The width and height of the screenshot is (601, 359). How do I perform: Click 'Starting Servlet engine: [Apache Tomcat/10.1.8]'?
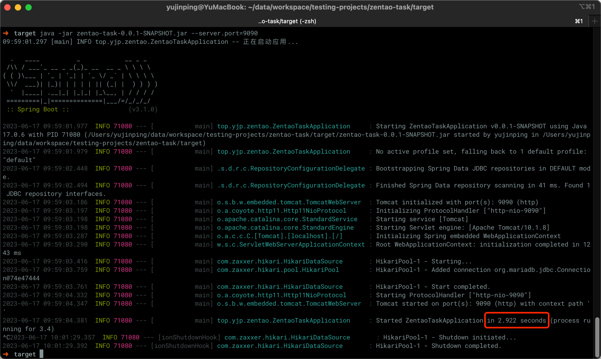(463, 228)
